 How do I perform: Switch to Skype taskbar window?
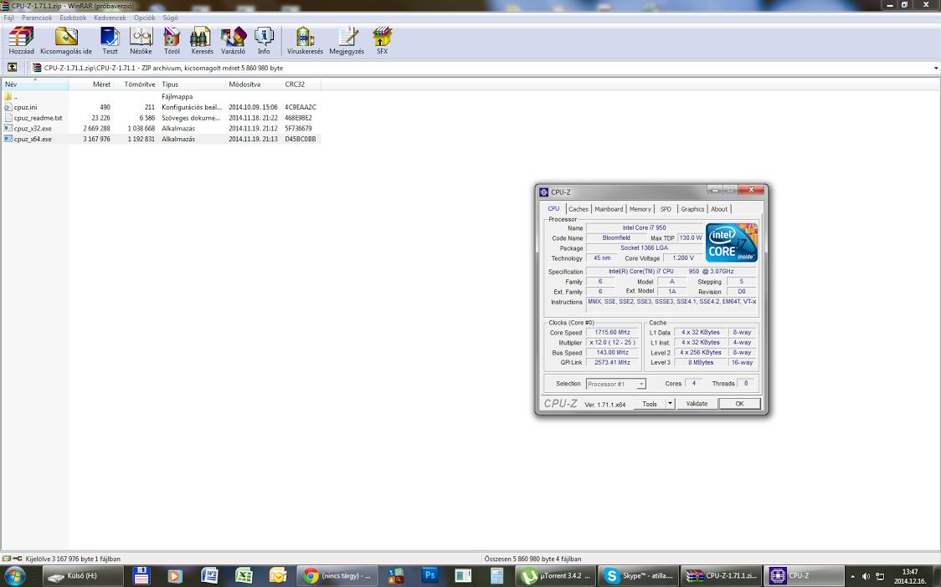pyautogui.click(x=639, y=576)
